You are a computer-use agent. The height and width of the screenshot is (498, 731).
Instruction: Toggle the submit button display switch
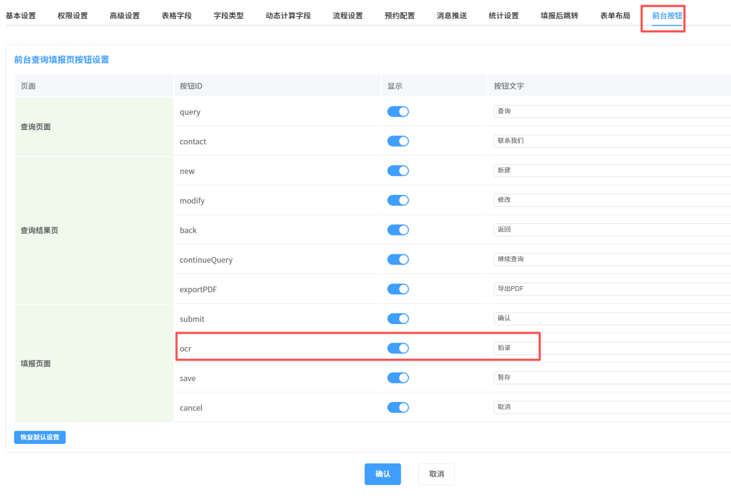pyautogui.click(x=398, y=319)
